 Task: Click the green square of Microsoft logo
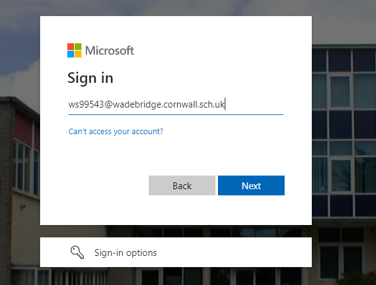[x=78, y=46]
